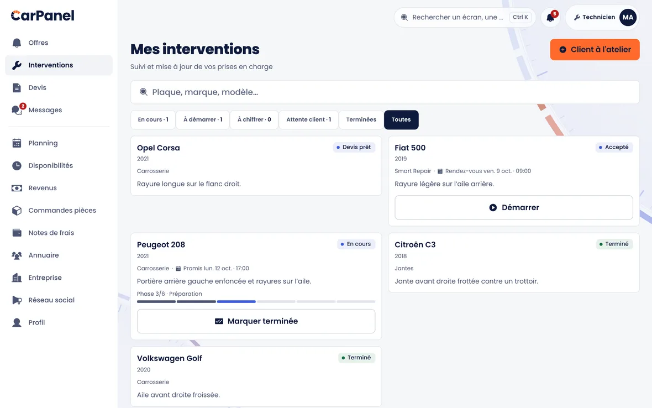The image size is (652, 408).
Task: Click the Entreprise building icon
Action: pos(17,278)
